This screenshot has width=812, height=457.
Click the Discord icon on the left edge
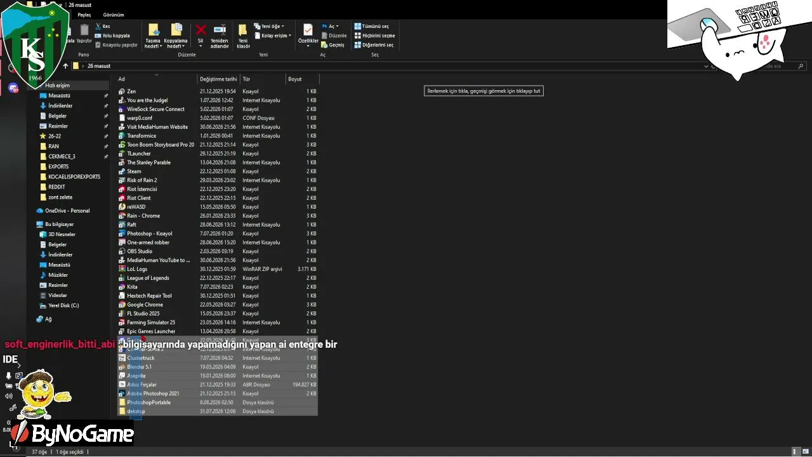(x=13, y=88)
